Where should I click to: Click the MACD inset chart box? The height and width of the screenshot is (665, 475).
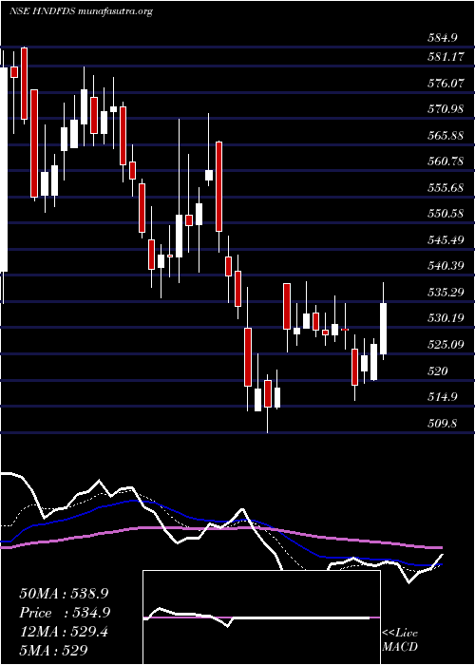(261, 617)
